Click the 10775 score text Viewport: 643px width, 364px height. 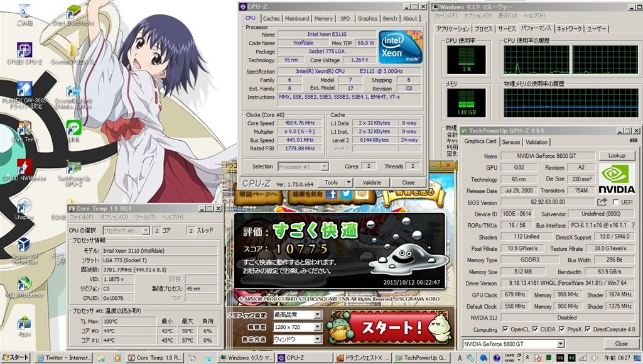[302, 249]
